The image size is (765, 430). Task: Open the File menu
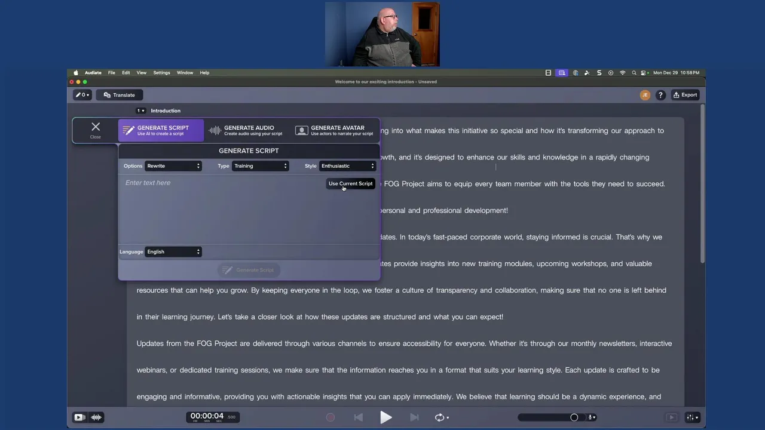click(x=112, y=73)
